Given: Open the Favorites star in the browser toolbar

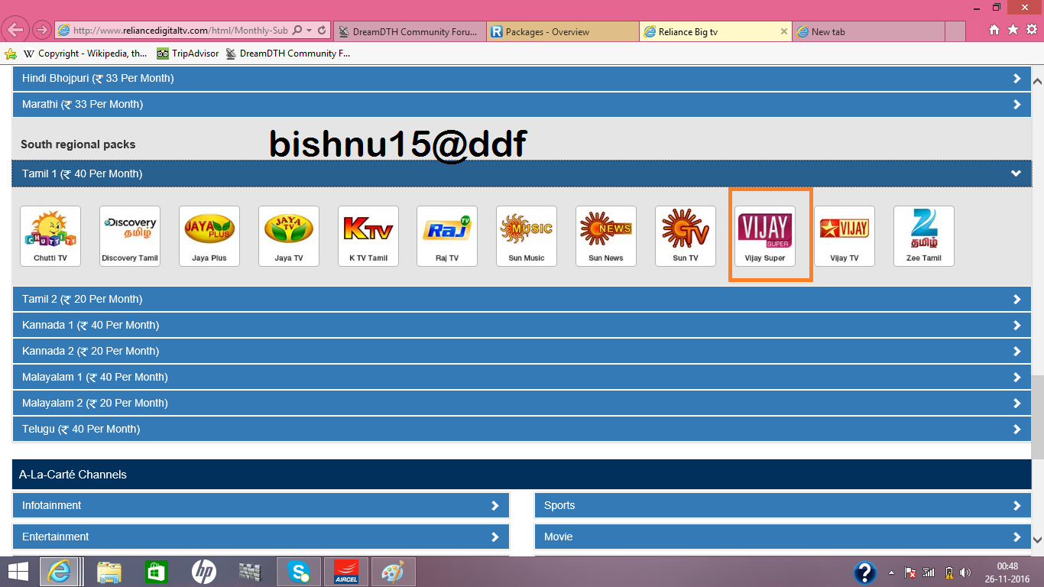Looking at the screenshot, I should coord(1013,30).
